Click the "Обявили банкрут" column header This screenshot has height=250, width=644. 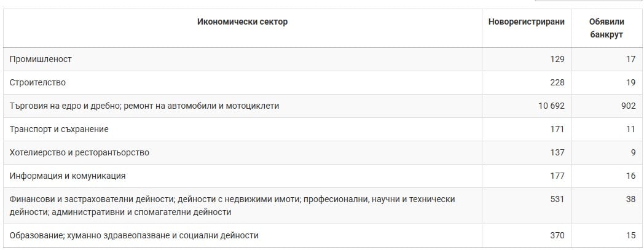pos(606,28)
